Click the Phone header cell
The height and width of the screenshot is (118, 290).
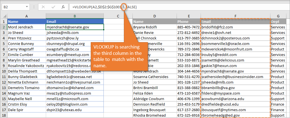188,22
